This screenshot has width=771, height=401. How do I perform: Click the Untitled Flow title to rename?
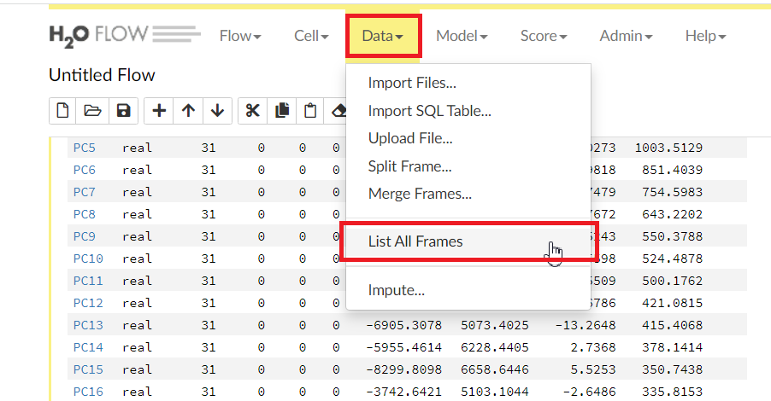pyautogui.click(x=102, y=75)
